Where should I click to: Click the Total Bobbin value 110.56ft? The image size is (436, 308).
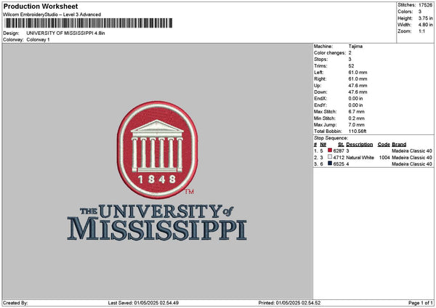coord(358,131)
